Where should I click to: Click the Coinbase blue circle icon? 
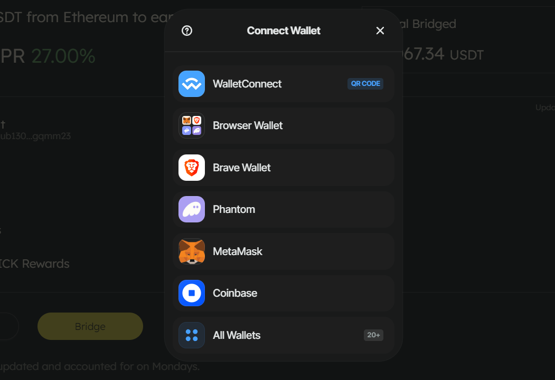click(192, 293)
